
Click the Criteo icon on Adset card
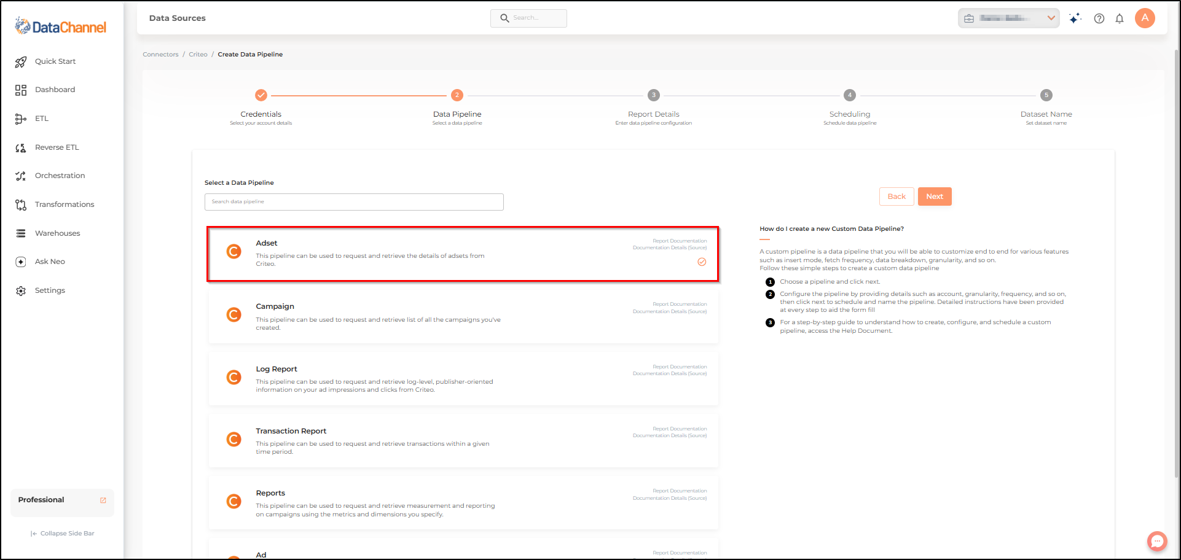click(x=234, y=251)
